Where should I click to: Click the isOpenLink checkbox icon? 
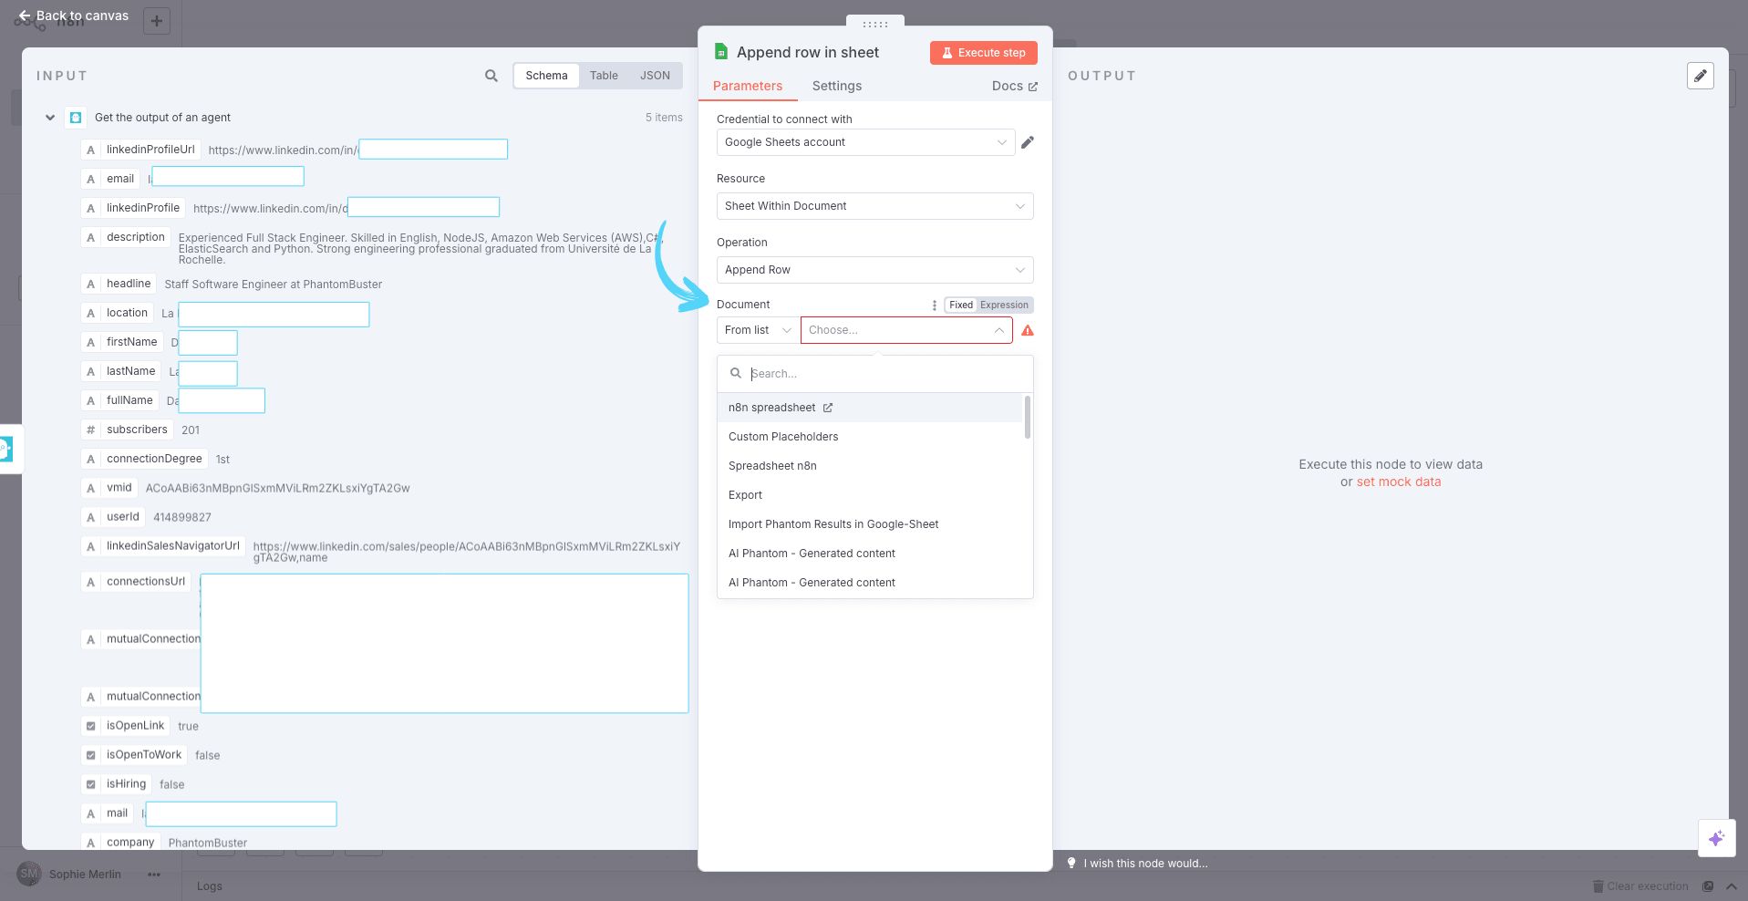click(x=90, y=727)
